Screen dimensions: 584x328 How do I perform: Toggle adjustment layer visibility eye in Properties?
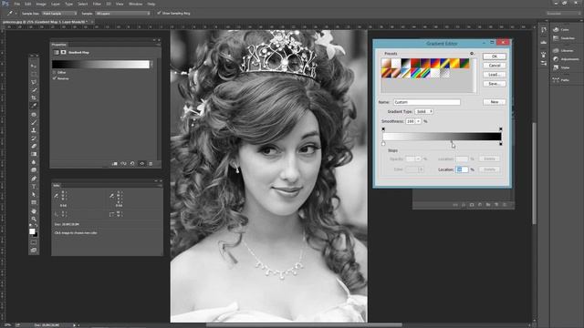[141, 164]
